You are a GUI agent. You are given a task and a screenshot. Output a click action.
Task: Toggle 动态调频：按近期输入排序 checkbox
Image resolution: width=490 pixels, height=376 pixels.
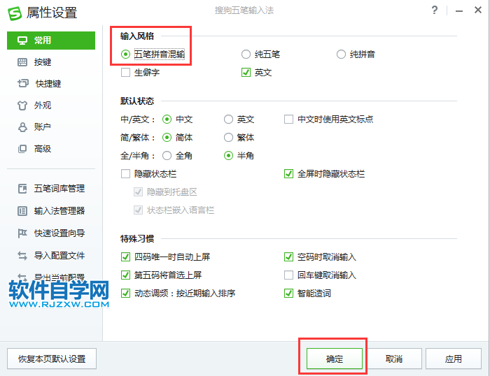(x=125, y=294)
